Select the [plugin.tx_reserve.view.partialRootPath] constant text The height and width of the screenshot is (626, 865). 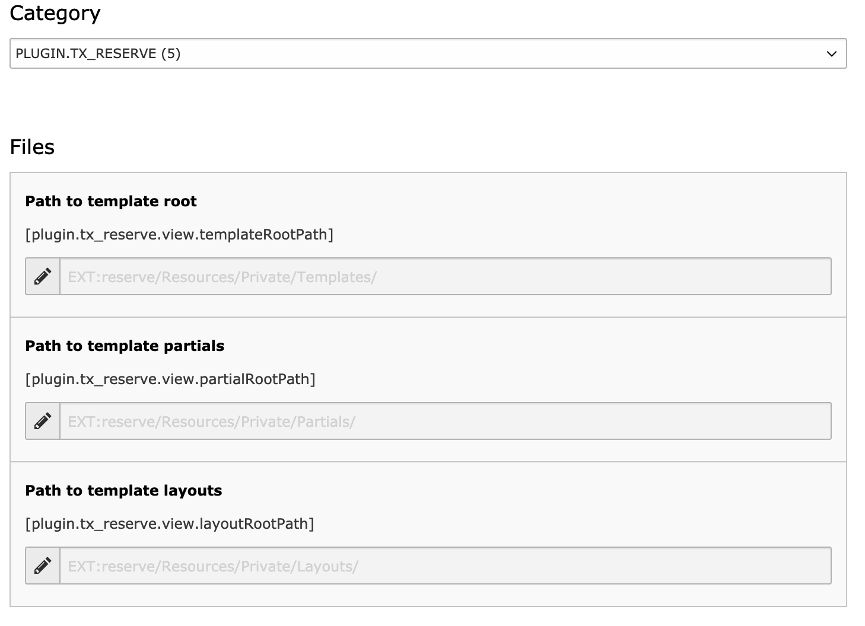(x=170, y=379)
